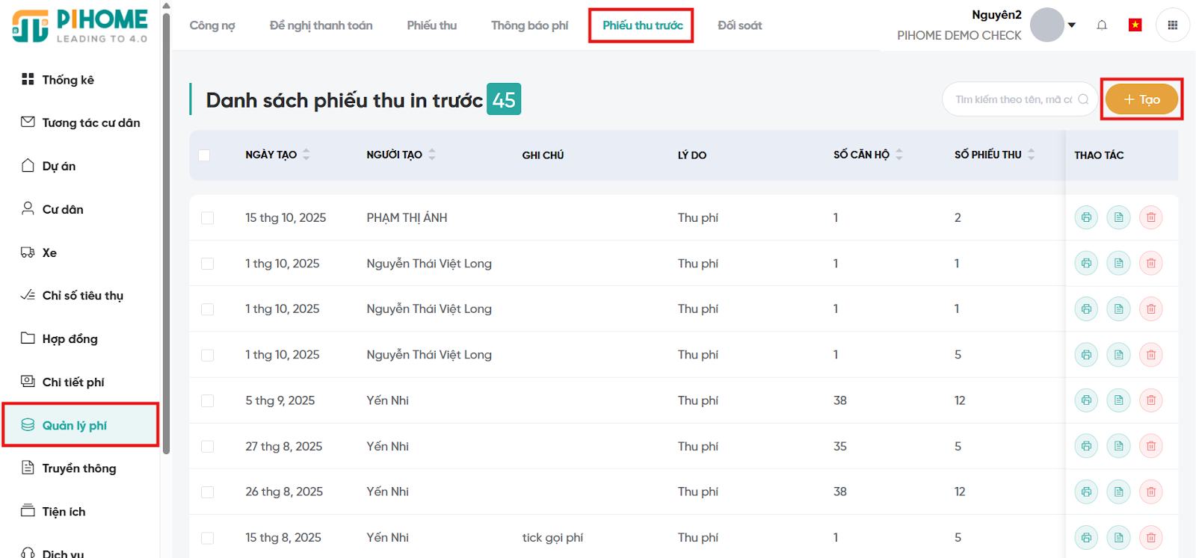Open the apps grid menu icon
Image resolution: width=1196 pixels, height=558 pixels.
(1172, 25)
